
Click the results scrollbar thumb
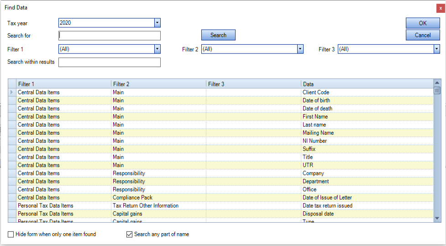[437, 91]
